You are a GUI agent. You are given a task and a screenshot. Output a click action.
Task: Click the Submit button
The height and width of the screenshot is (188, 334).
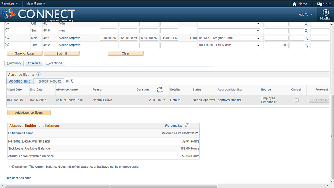click(62, 53)
